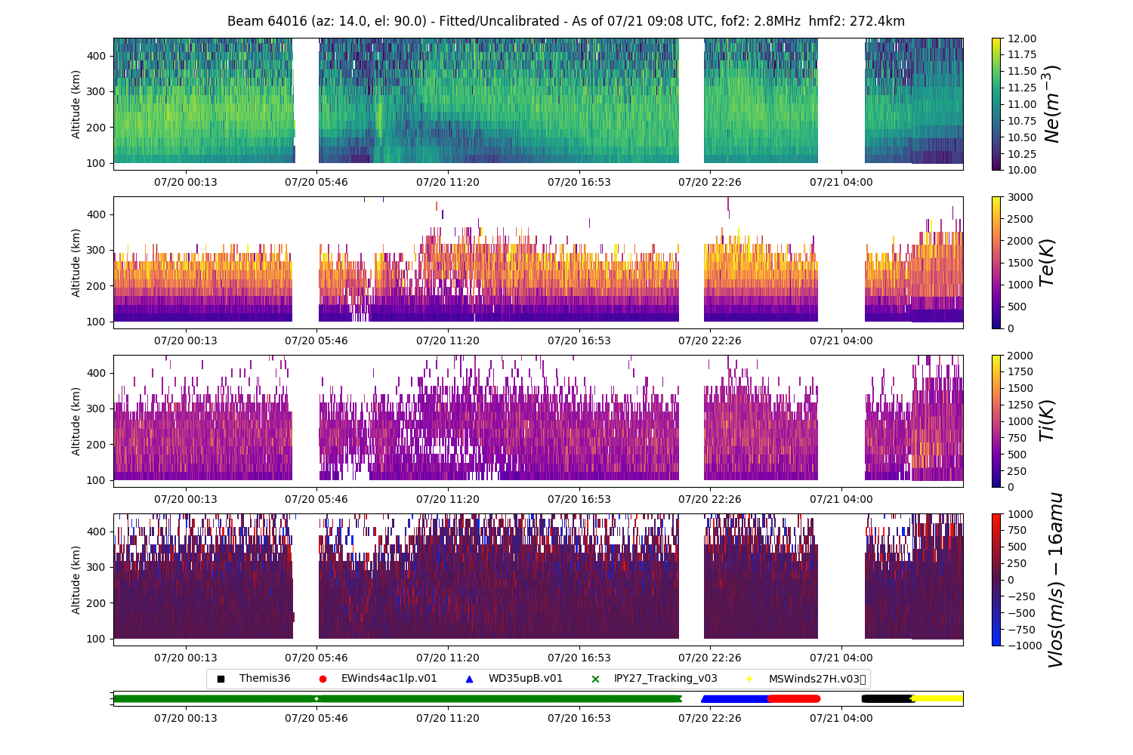Click the Ne electron density colorbar
The image size is (1133, 755).
click(996, 103)
